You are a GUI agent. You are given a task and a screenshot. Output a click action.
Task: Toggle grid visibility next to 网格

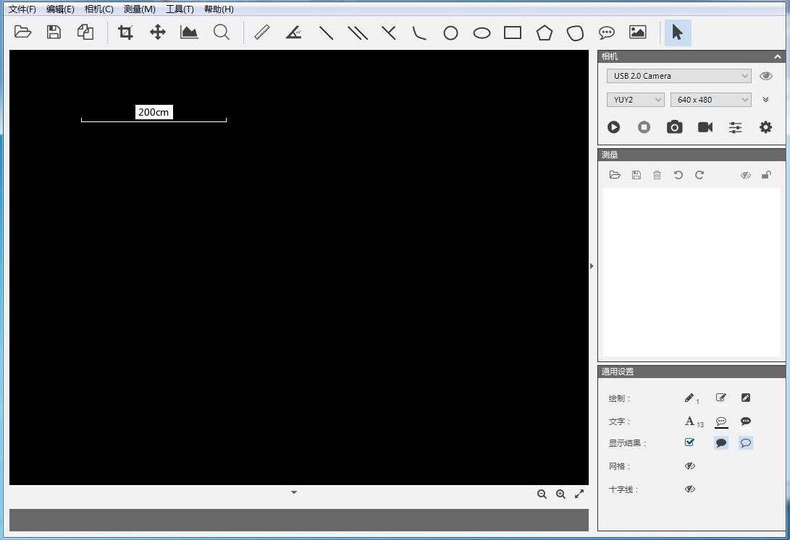[689, 466]
